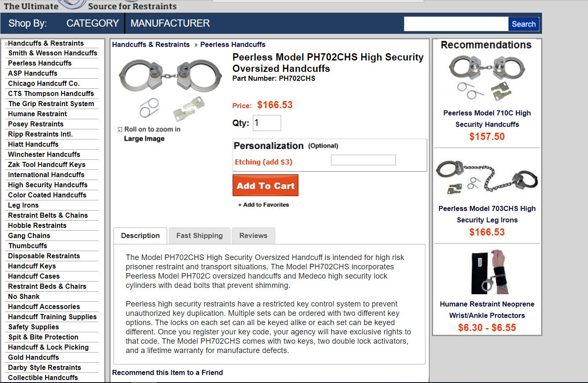Click the Search button
This screenshot has height=383, width=588.
pos(523,24)
